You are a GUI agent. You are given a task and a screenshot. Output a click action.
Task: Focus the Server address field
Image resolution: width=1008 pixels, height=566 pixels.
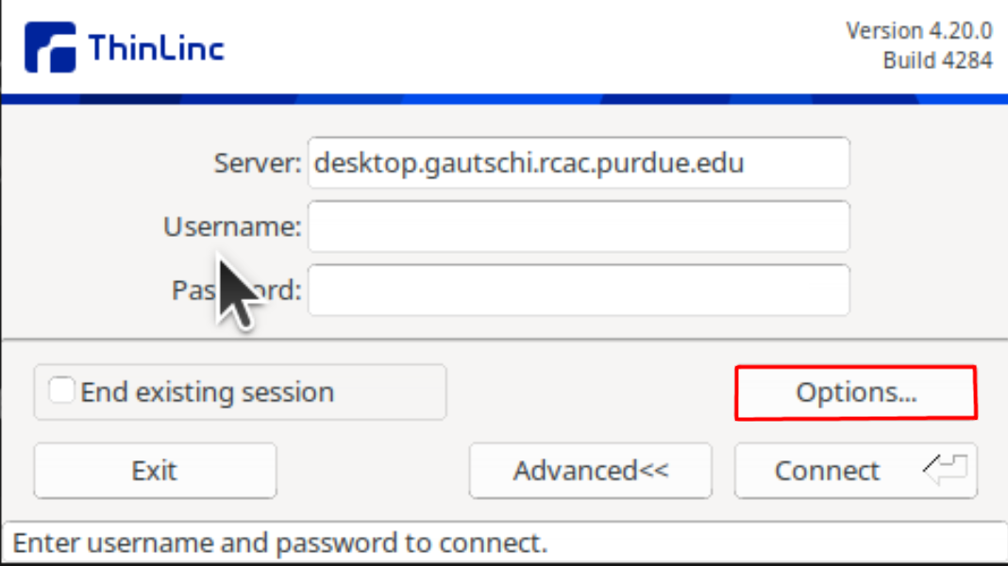579,162
